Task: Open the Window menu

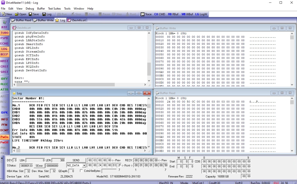Action: click(x=79, y=8)
